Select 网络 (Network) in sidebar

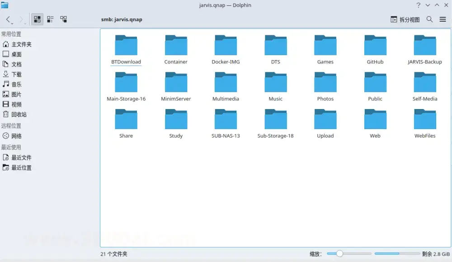point(16,136)
